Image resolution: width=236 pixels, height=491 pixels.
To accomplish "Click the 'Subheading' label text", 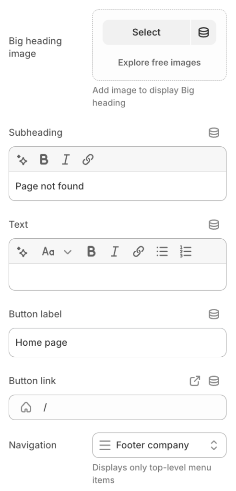I will 35,132.
